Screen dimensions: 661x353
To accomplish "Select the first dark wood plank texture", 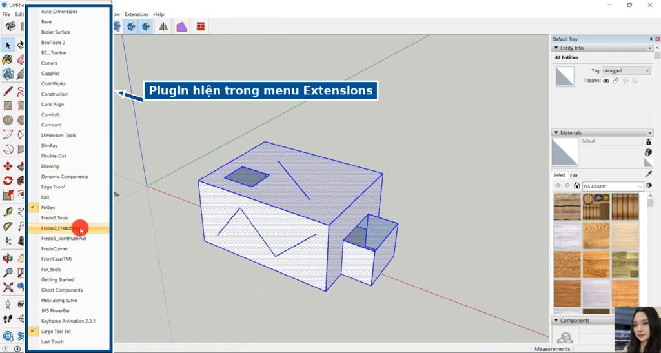I will coord(567,207).
